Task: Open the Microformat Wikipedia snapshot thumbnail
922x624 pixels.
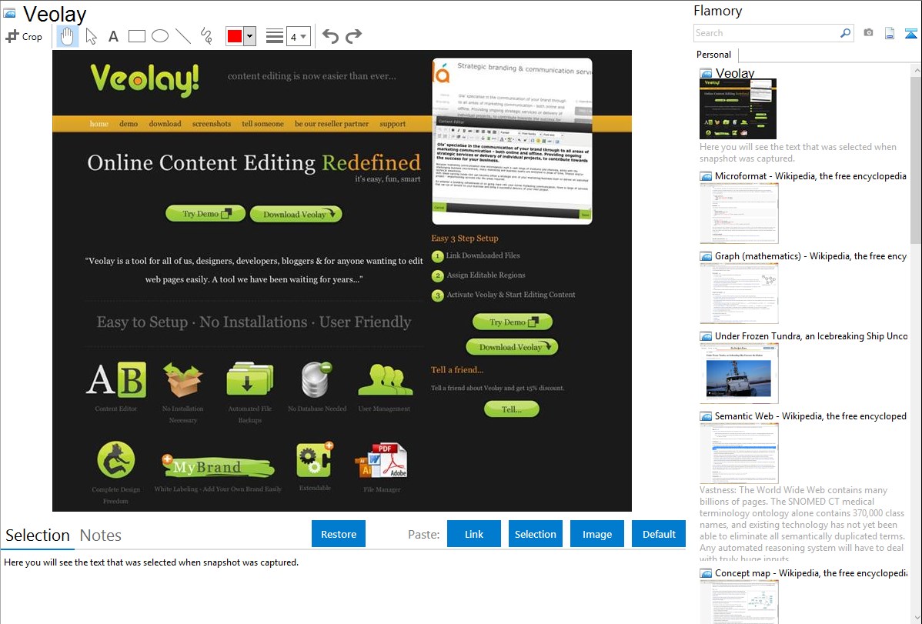Action: (739, 213)
